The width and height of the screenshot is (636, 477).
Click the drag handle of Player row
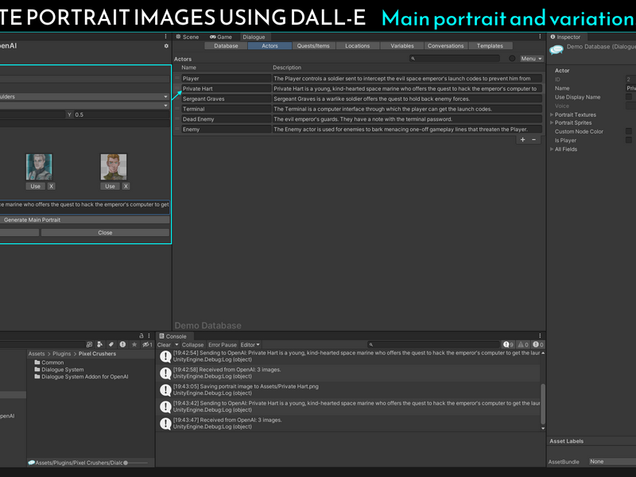click(x=177, y=78)
